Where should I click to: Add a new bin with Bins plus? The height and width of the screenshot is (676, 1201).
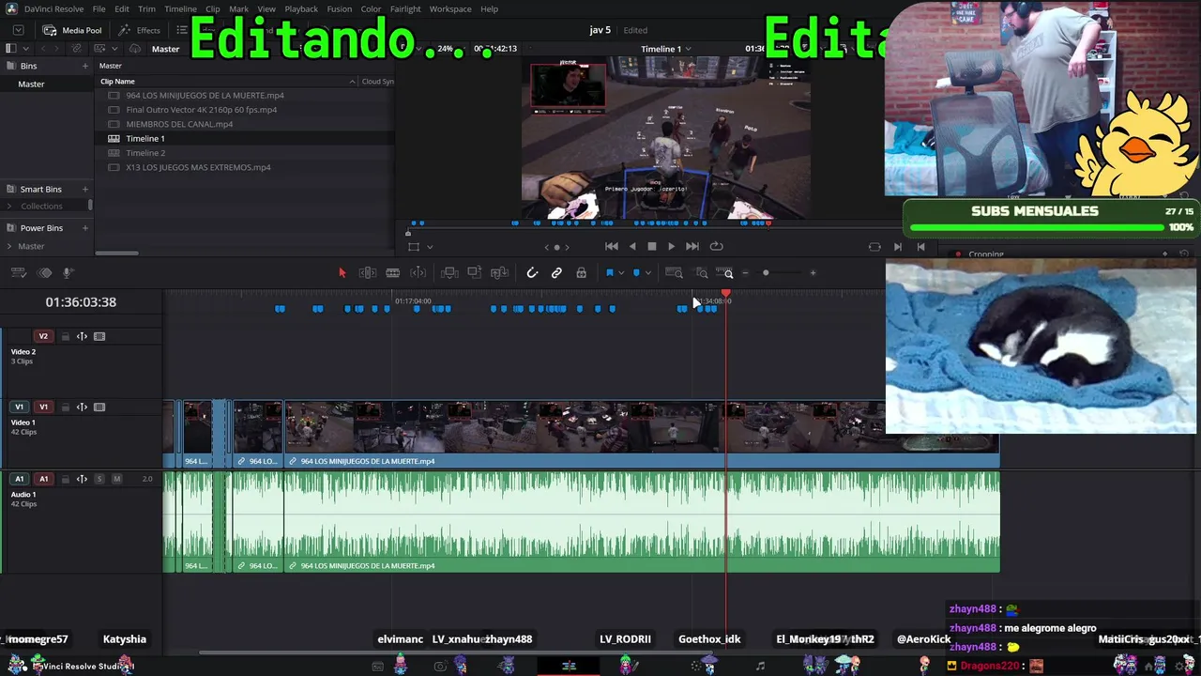85,66
